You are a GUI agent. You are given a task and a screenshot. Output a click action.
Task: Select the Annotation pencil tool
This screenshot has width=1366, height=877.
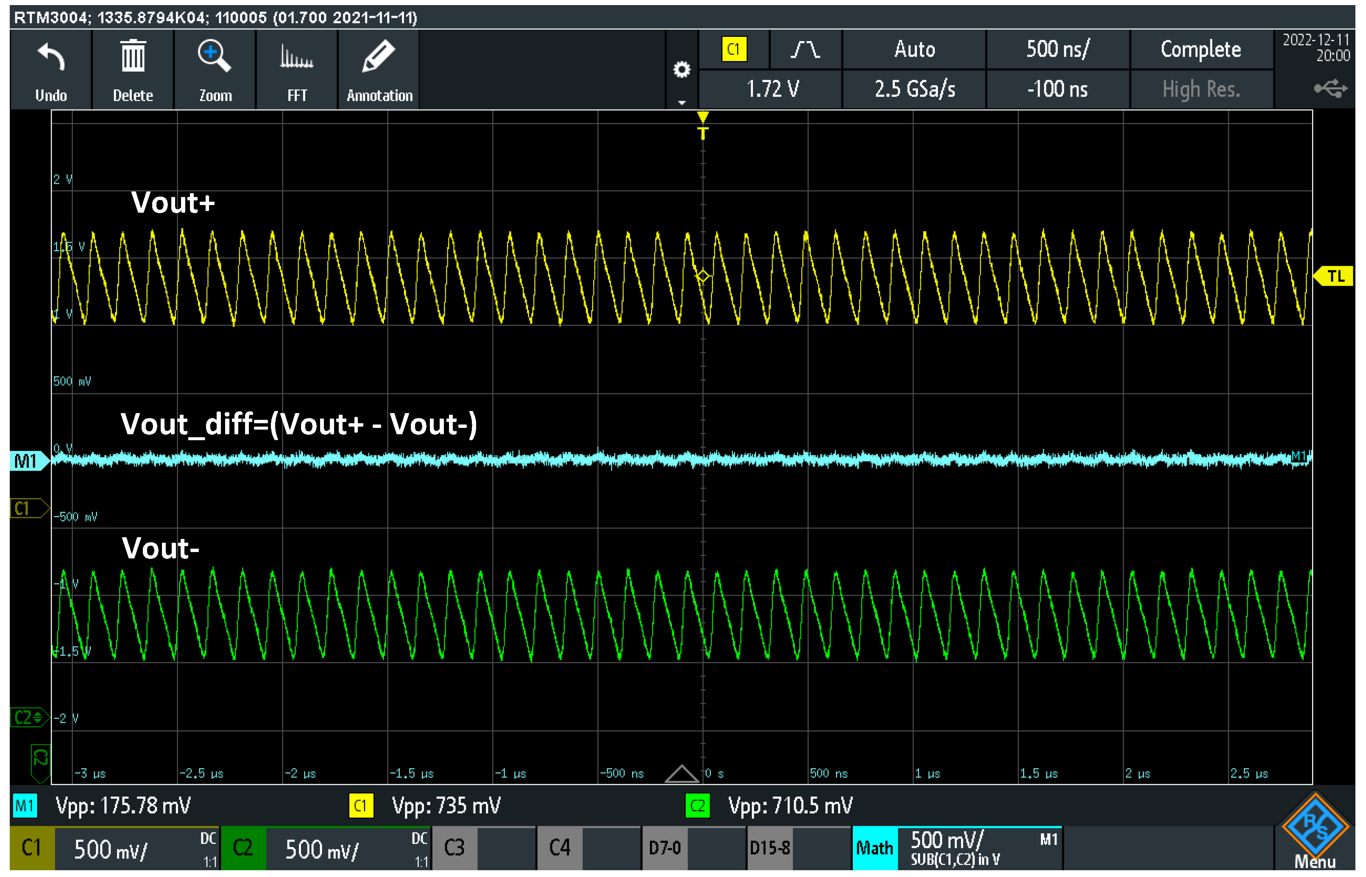[x=379, y=56]
